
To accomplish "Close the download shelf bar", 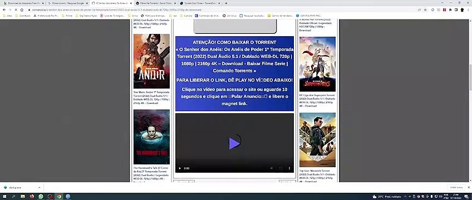I will [469, 187].
